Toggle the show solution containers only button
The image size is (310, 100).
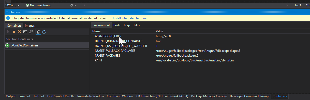click(x=38, y=32)
